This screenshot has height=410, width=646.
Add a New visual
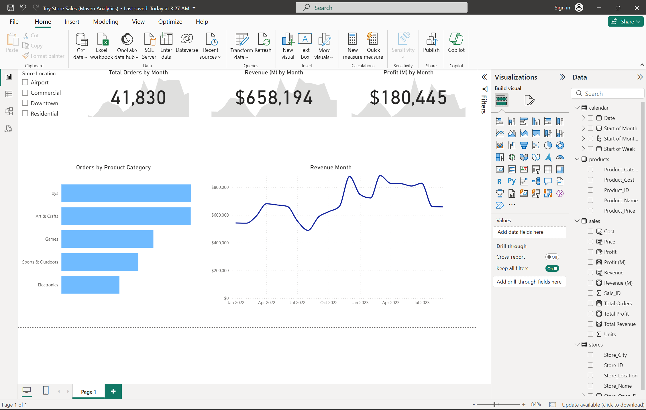pyautogui.click(x=288, y=46)
